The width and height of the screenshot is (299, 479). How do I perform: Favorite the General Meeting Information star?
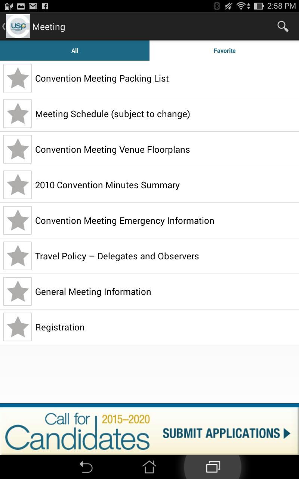(18, 292)
